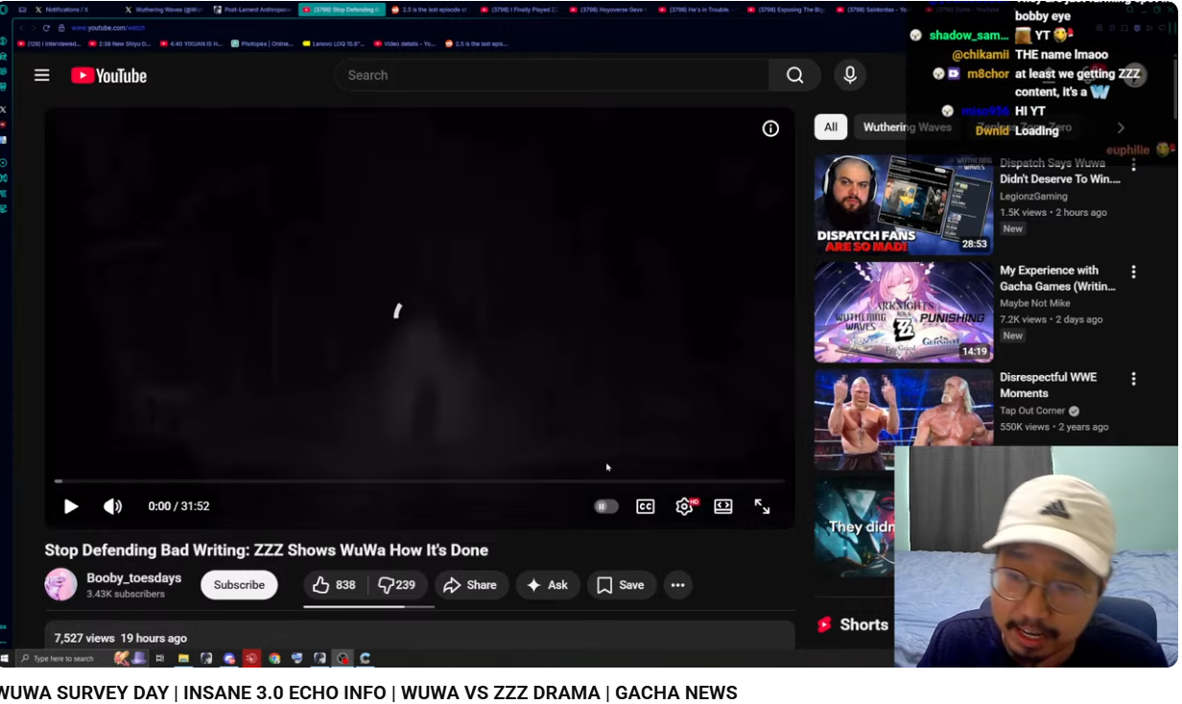Open the Shorts section heading
Image resolution: width=1182 pixels, height=704 pixels.
[x=853, y=624]
